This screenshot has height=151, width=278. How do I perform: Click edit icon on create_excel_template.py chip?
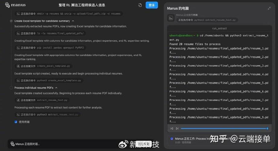point(18,66)
